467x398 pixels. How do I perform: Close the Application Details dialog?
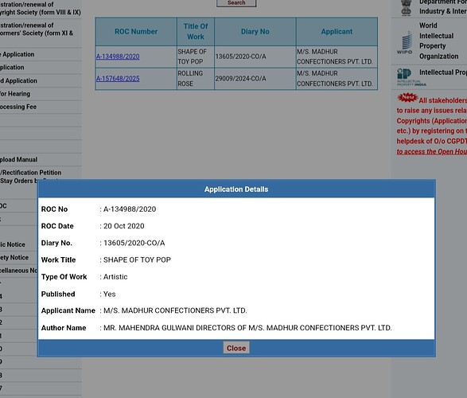[x=236, y=348]
